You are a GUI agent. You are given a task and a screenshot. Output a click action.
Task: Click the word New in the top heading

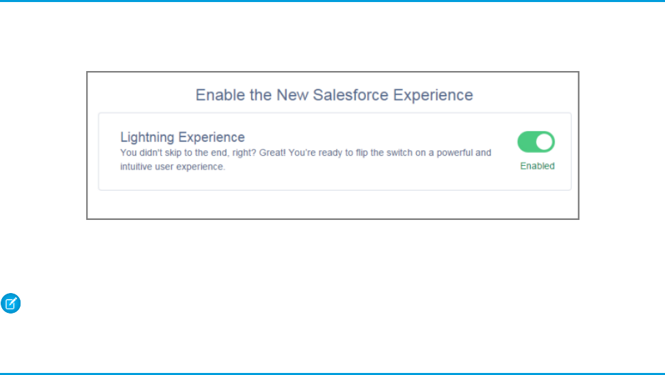[291, 95]
